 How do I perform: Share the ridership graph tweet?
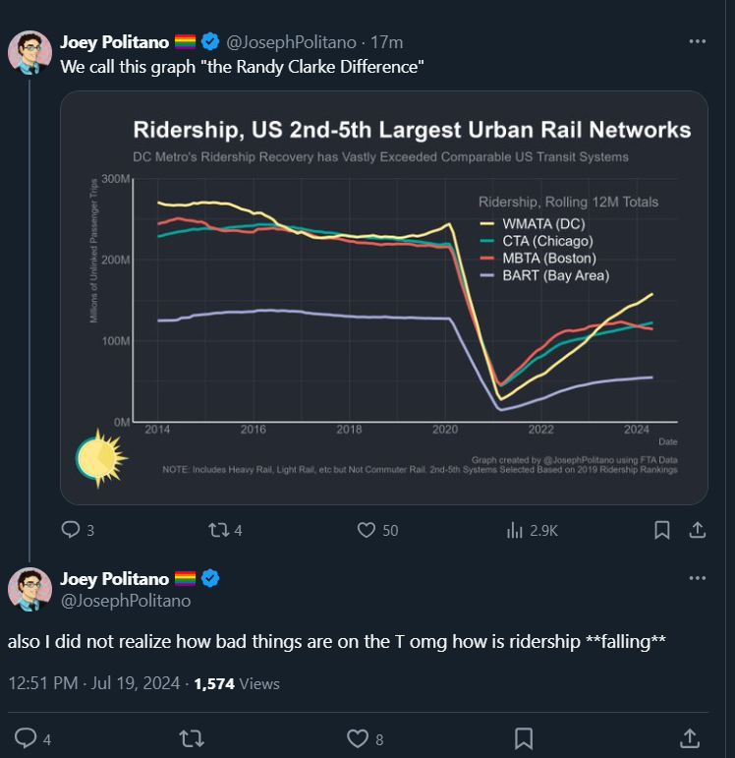point(697,530)
